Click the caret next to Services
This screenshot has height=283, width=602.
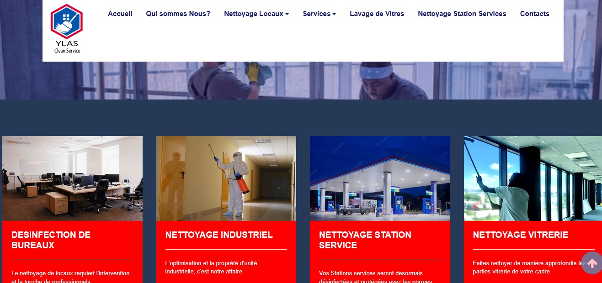[334, 14]
